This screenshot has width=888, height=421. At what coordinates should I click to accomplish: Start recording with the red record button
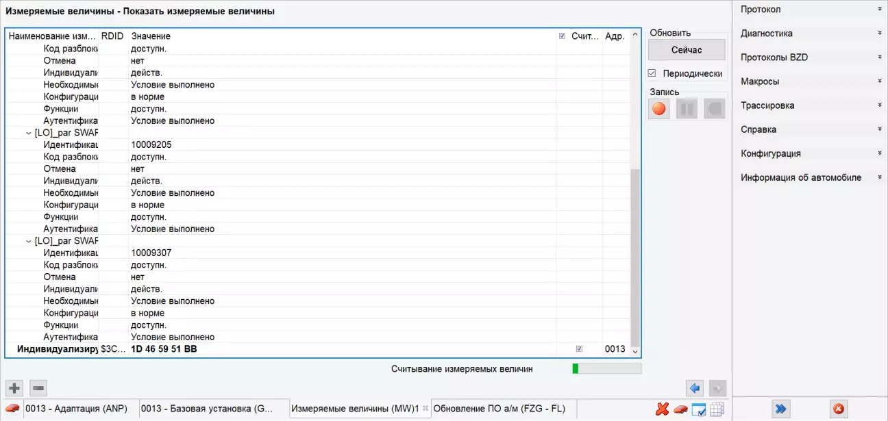pyautogui.click(x=659, y=109)
